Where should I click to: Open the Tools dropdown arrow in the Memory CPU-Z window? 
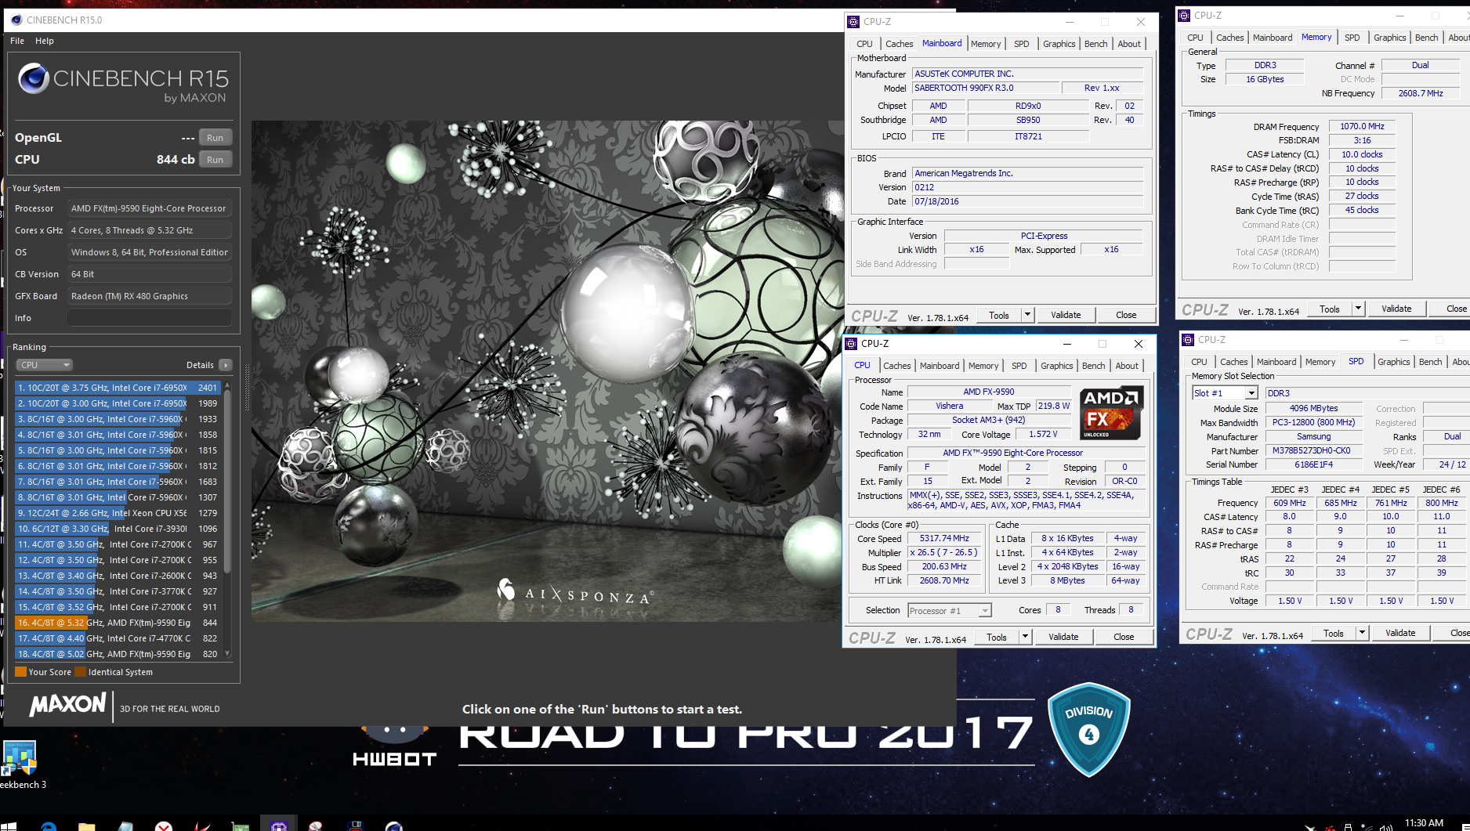[1358, 309]
